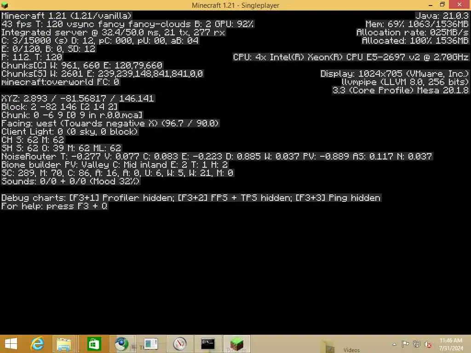Viewport: 471px width, 353px height.
Task: Open the network status tray icon
Action: 416,344
